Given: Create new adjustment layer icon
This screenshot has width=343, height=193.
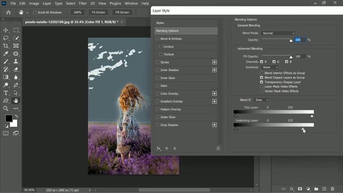Looking at the screenshot, I should point(308,189).
